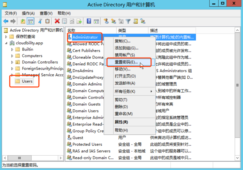The width and height of the screenshot is (243, 170).
Task: Open the 操作(A) menu in menu bar
Action: click(28, 13)
